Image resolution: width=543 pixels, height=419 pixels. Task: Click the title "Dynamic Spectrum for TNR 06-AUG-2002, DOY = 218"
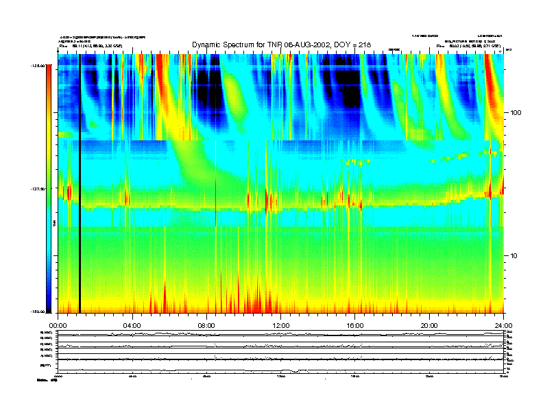281,45
